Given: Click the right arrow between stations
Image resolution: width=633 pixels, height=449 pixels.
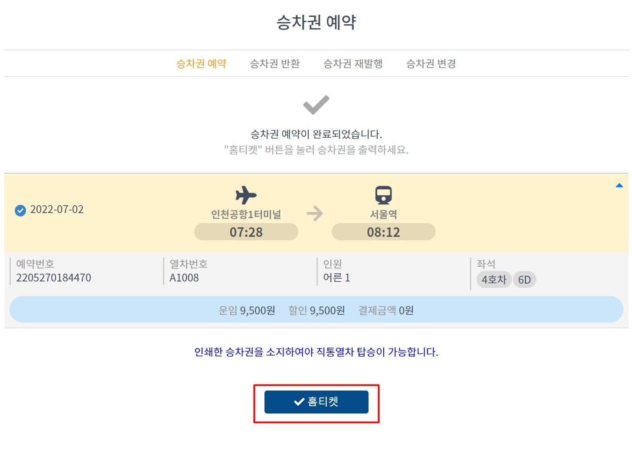Looking at the screenshot, I should [x=315, y=213].
